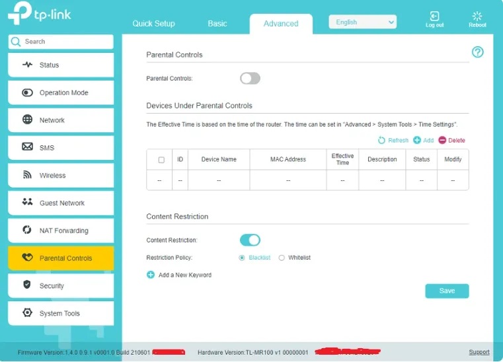Open the Status menu item
This screenshot has width=503, height=362.
[61, 65]
